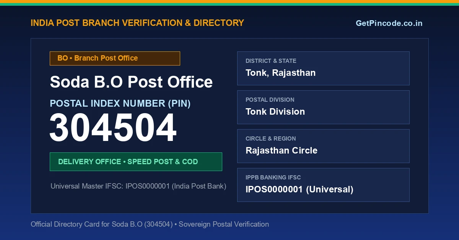Screen dimensions: 459x240
Task: Select the BO Branch Post Office badge
Action: (115, 58)
